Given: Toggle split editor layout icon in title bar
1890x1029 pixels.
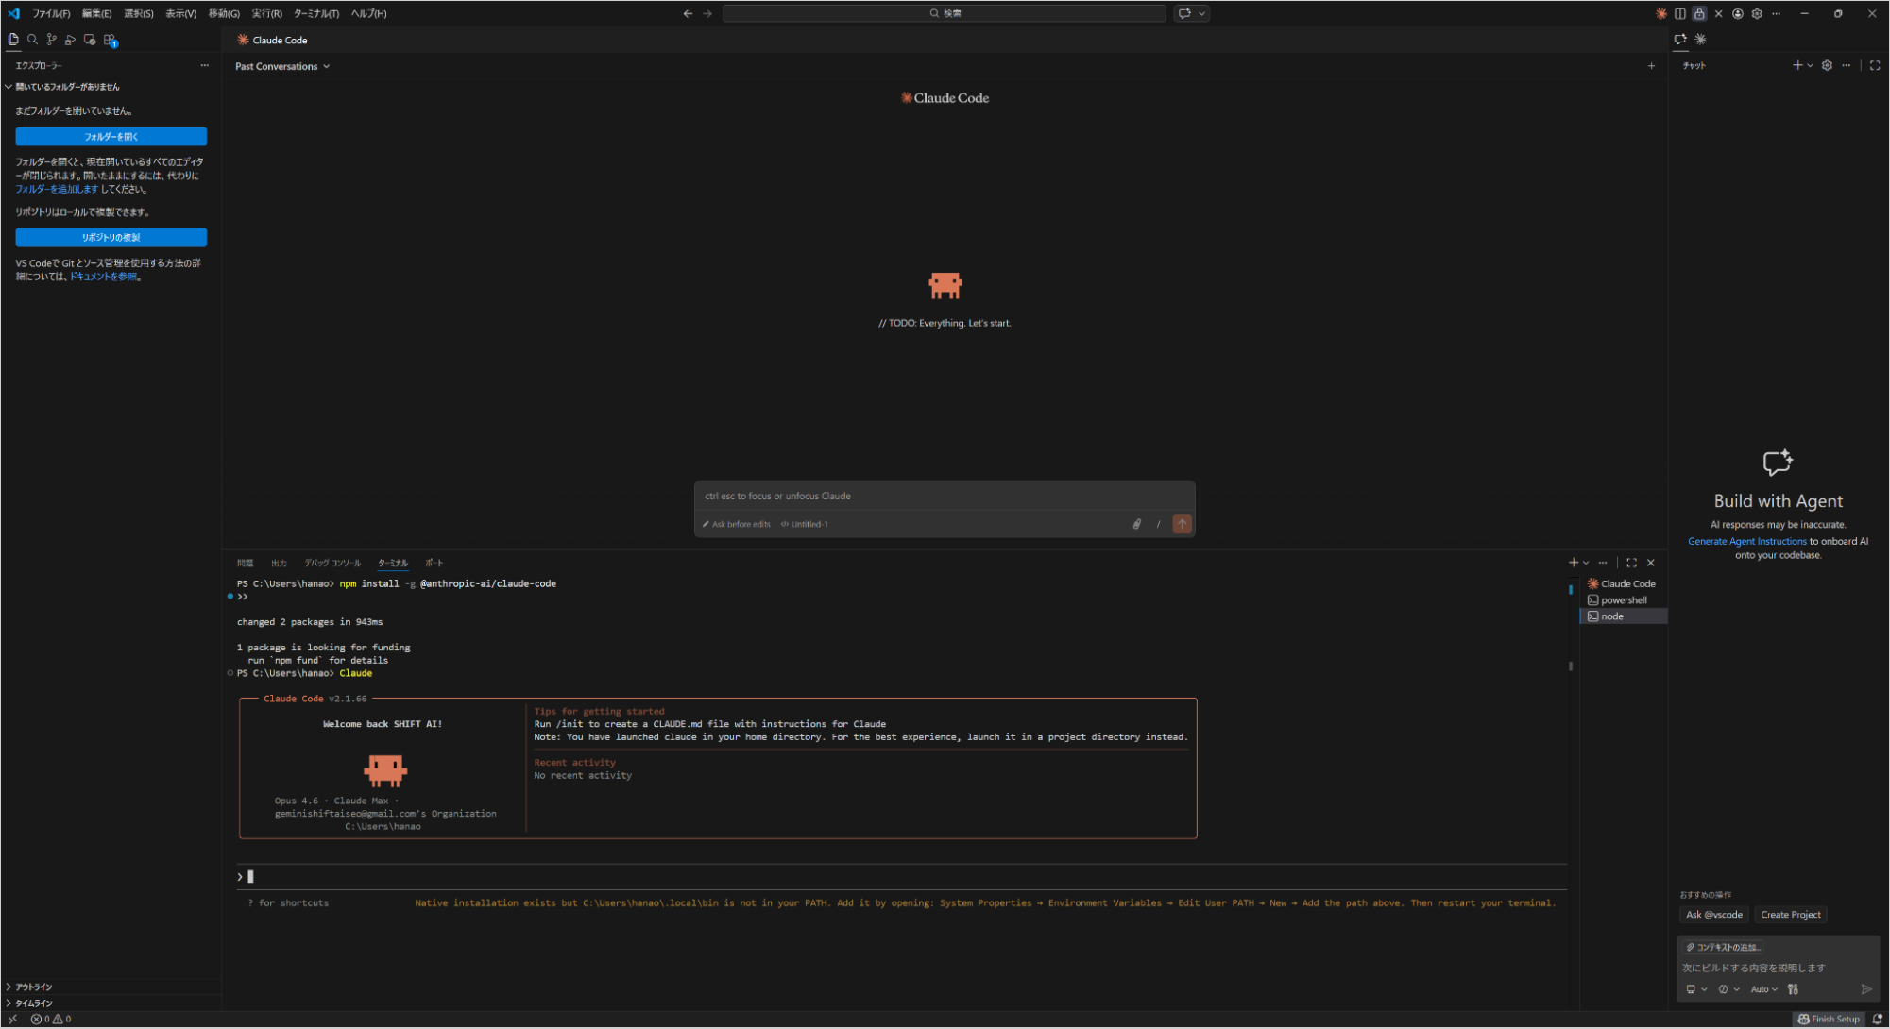Looking at the screenshot, I should pos(1679,13).
